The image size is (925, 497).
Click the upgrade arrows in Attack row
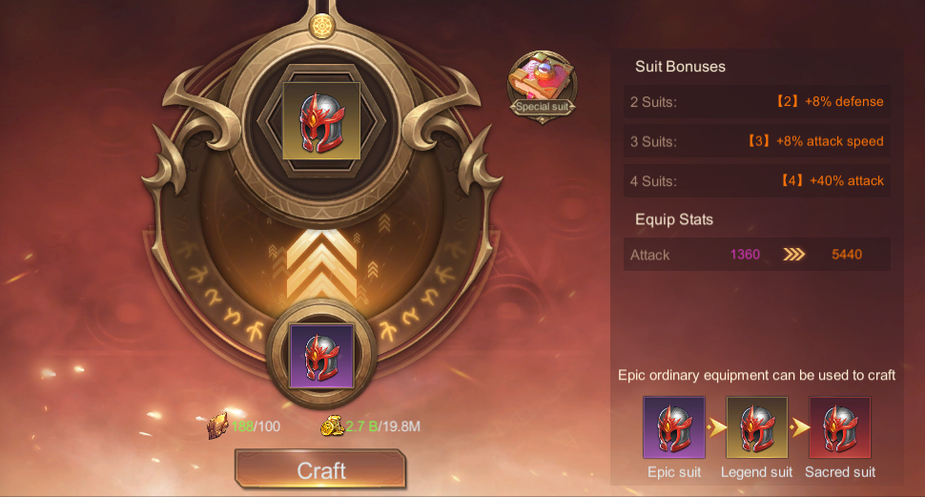(x=794, y=255)
